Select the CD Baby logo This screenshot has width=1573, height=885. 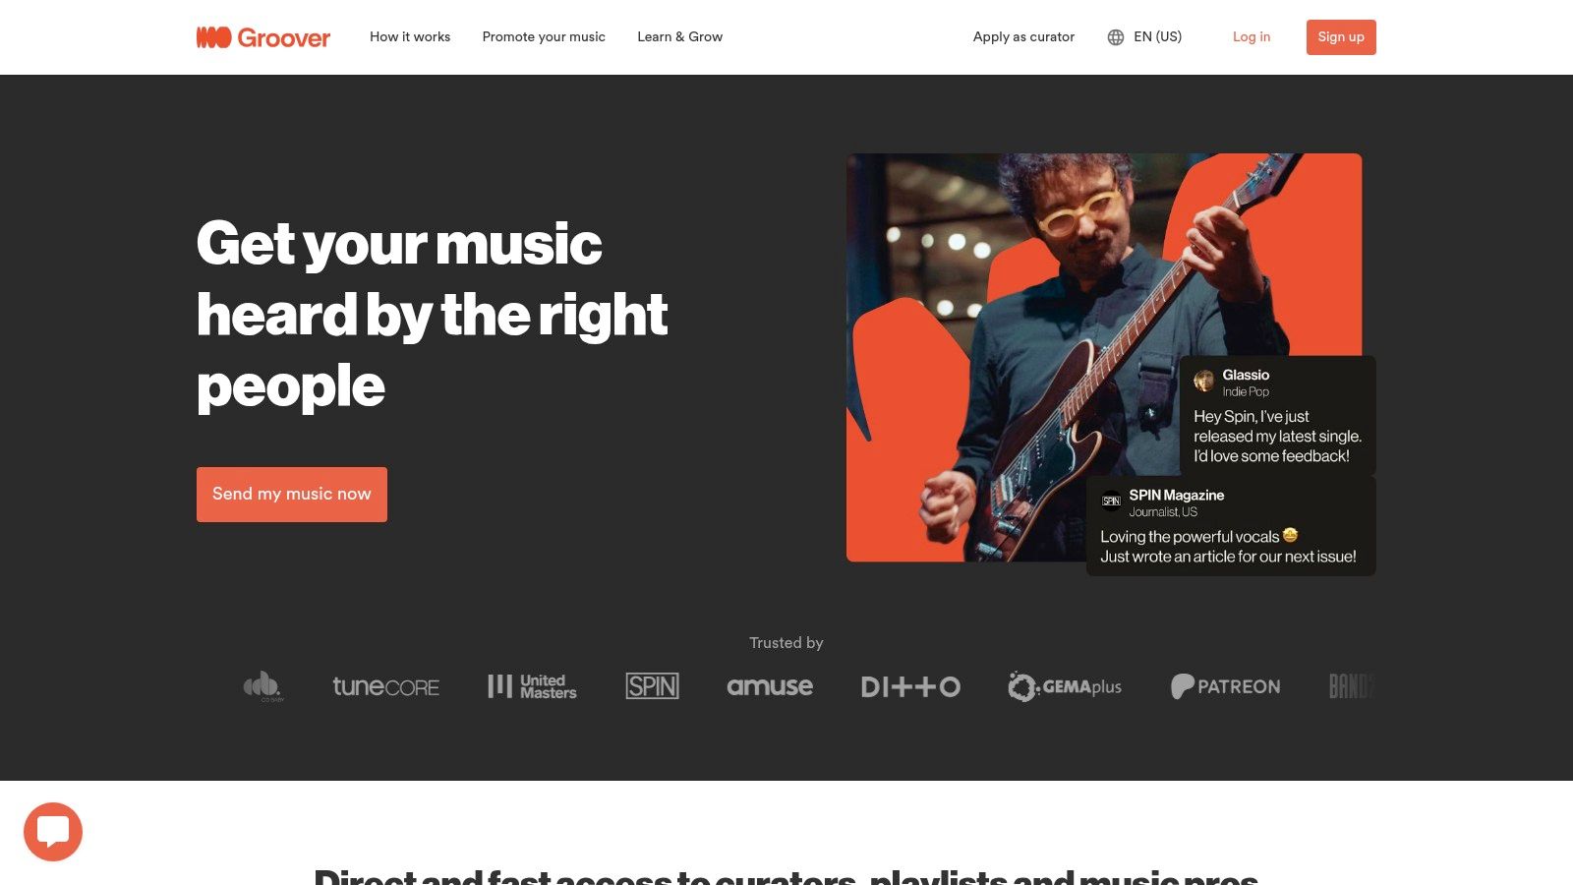(x=262, y=686)
